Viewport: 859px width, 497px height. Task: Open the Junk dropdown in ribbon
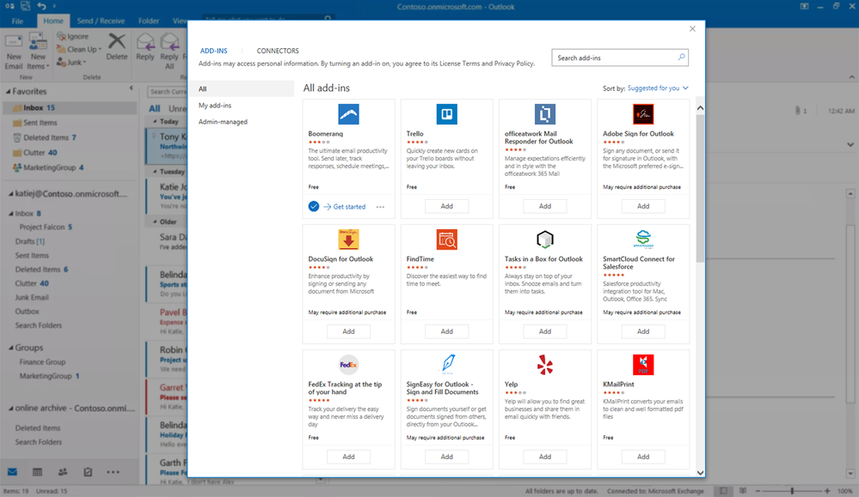pos(71,63)
